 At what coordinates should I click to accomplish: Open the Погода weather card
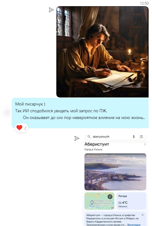pos(131,201)
